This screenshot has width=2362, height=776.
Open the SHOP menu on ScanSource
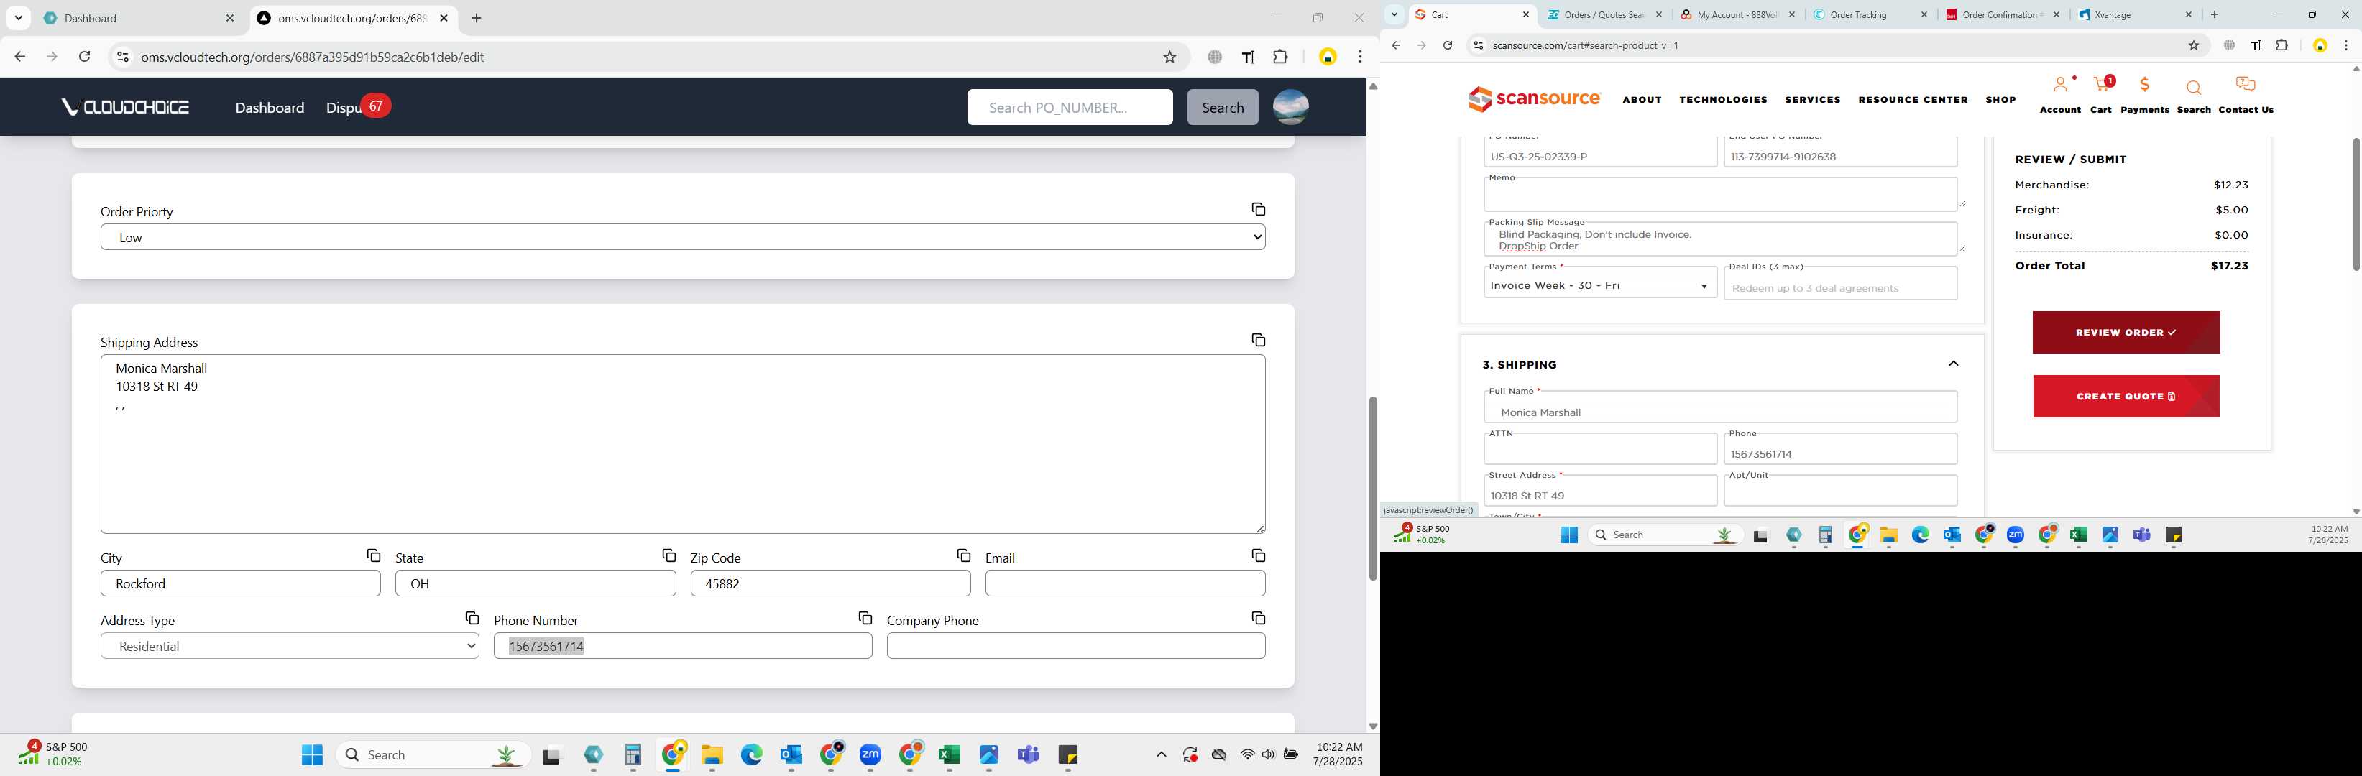pos(2000,100)
